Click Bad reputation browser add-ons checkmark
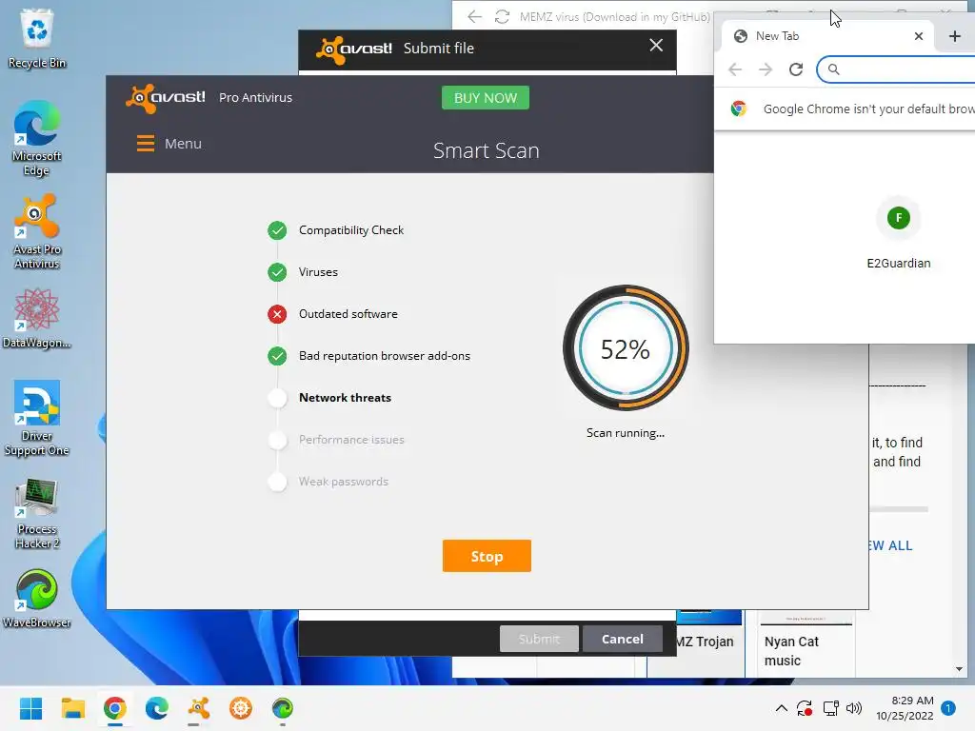Viewport: 975px width, 731px height. (277, 356)
